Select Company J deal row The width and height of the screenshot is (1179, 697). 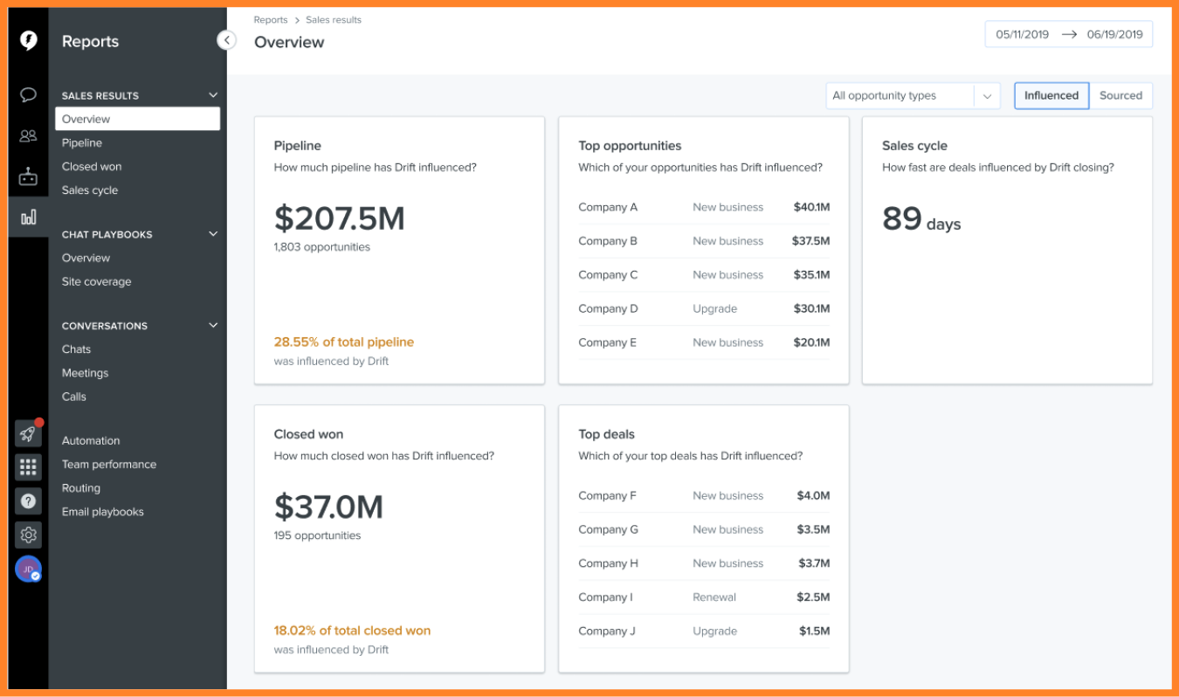[704, 631]
